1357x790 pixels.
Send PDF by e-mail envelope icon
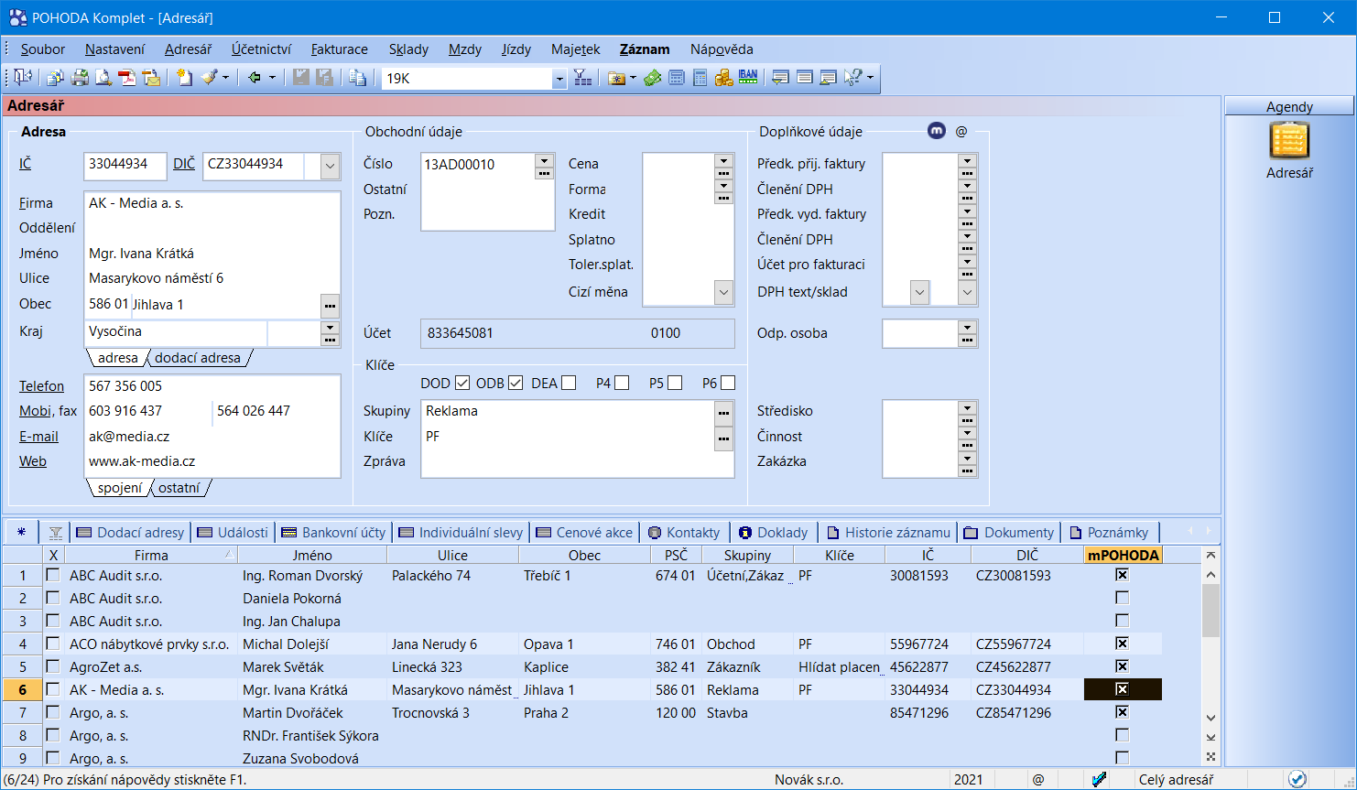point(151,79)
